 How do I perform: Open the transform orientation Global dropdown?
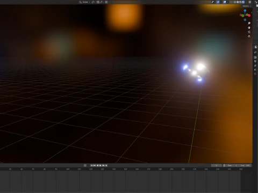tap(84, 2)
